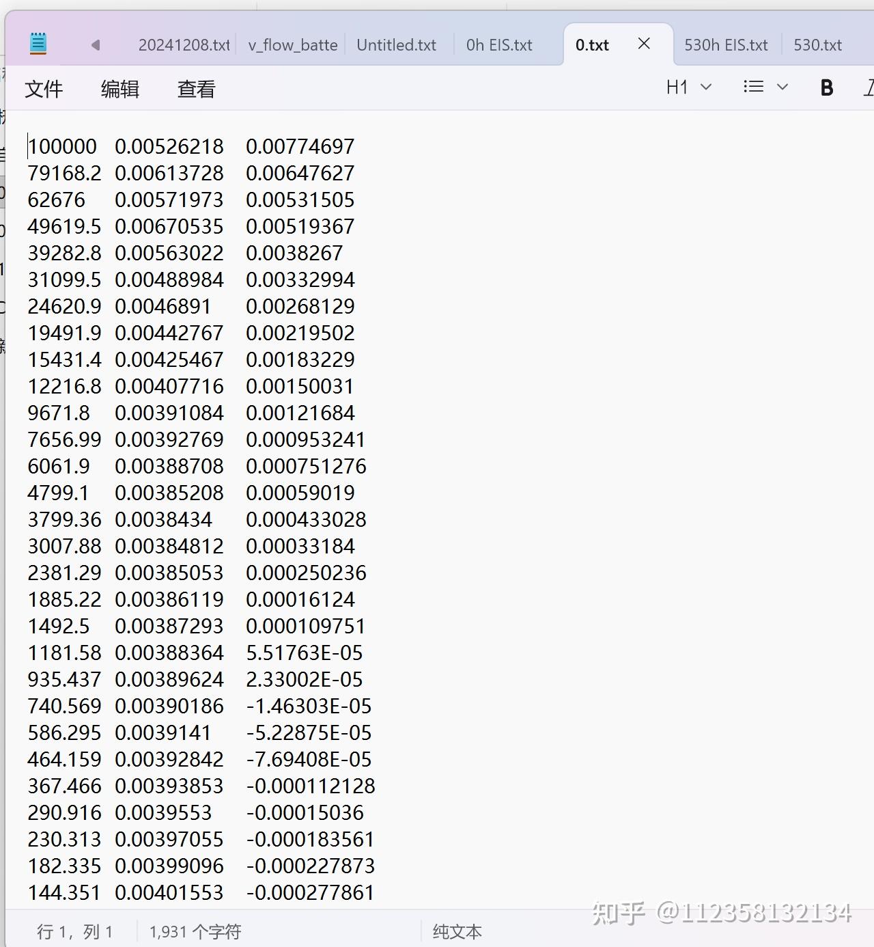Click the 纯文本 indicator in the status bar
The height and width of the screenshot is (947, 874).
tap(456, 931)
